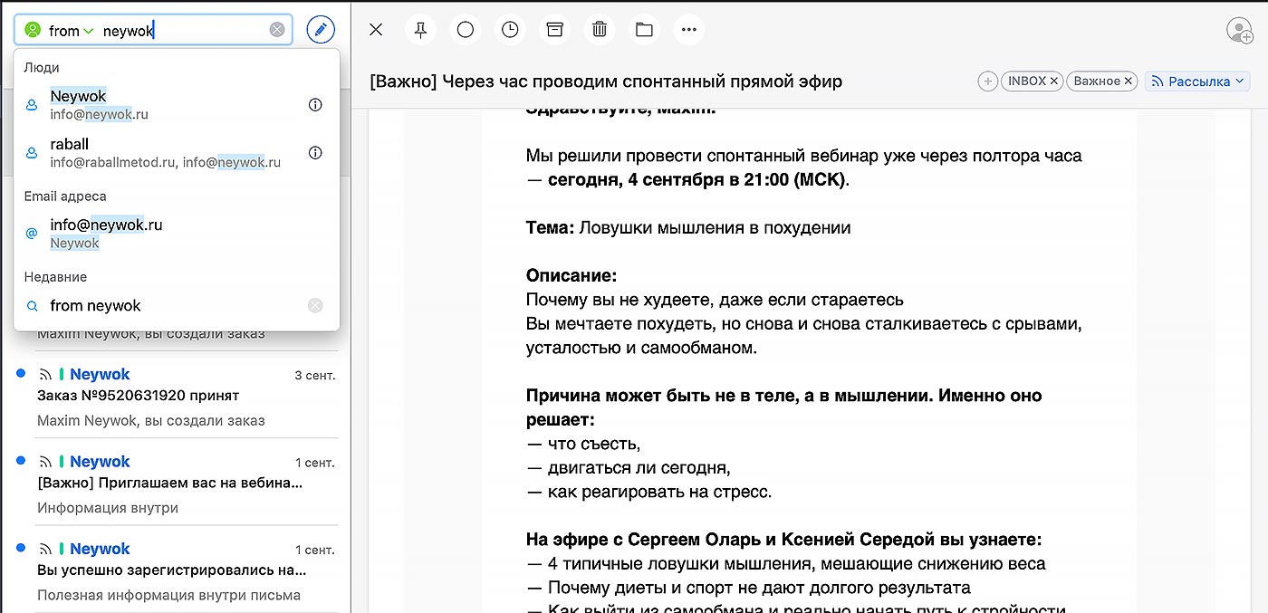Pin the current email

pyautogui.click(x=420, y=29)
